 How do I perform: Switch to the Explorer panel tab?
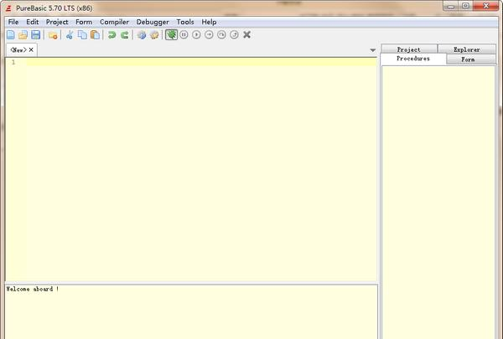[467, 49]
